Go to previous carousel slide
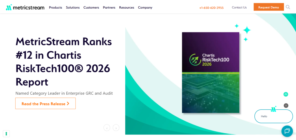296x140 pixels. [x=107, y=128]
